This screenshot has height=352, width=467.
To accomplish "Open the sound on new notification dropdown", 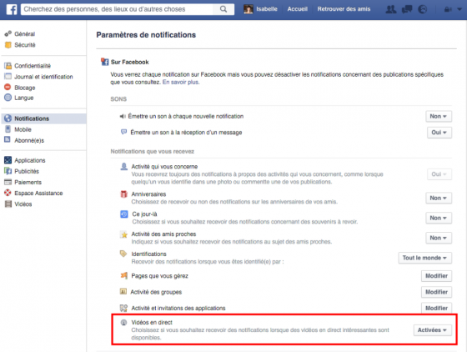I will [439, 117].
